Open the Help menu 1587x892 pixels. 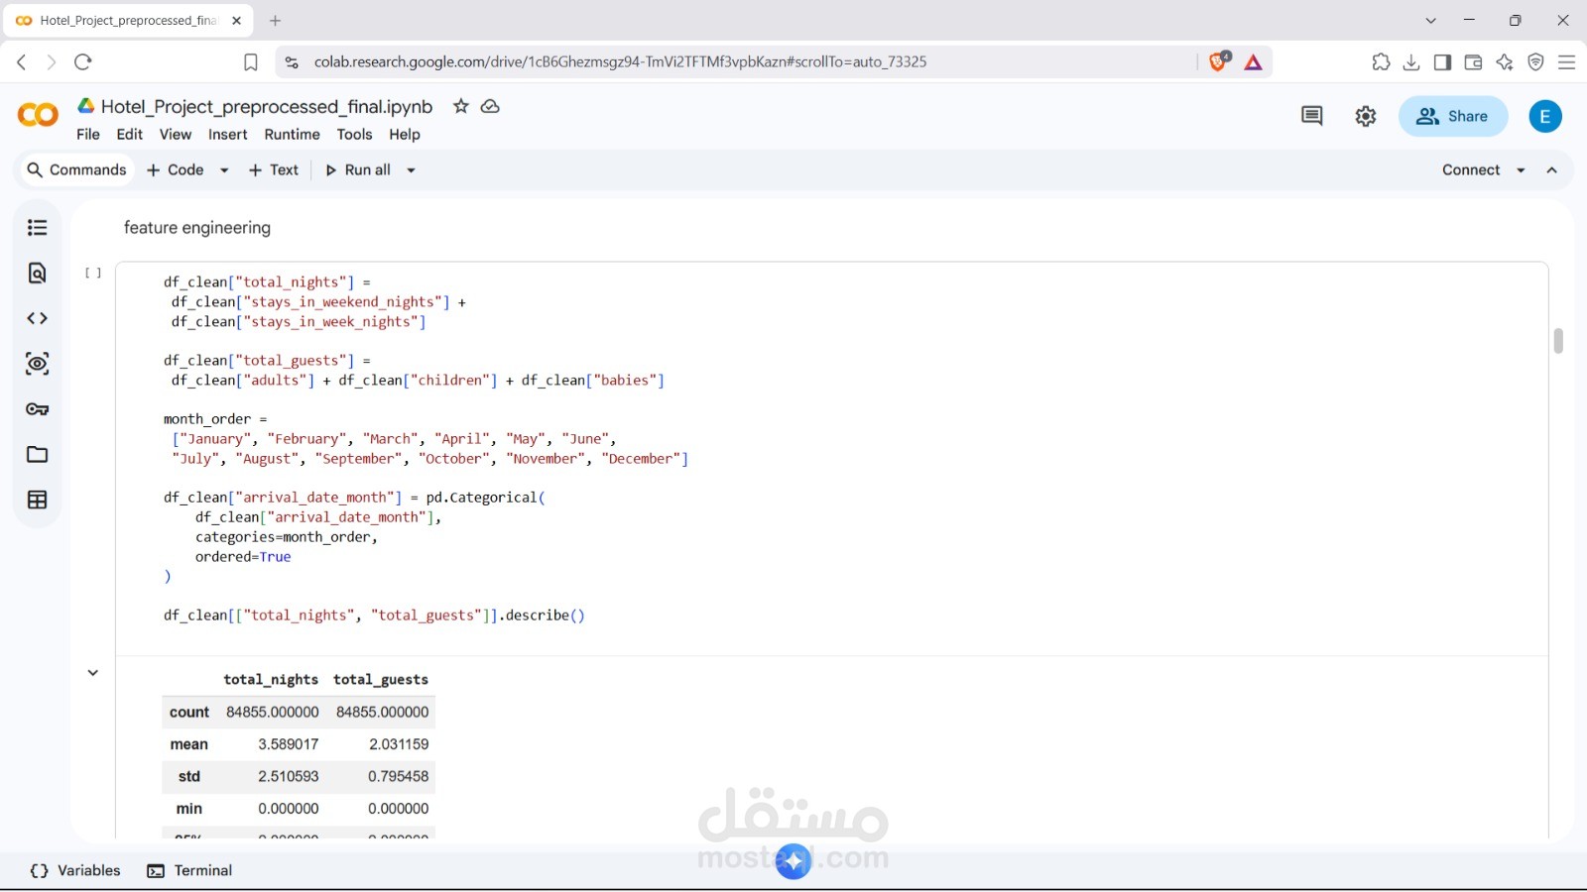point(405,135)
